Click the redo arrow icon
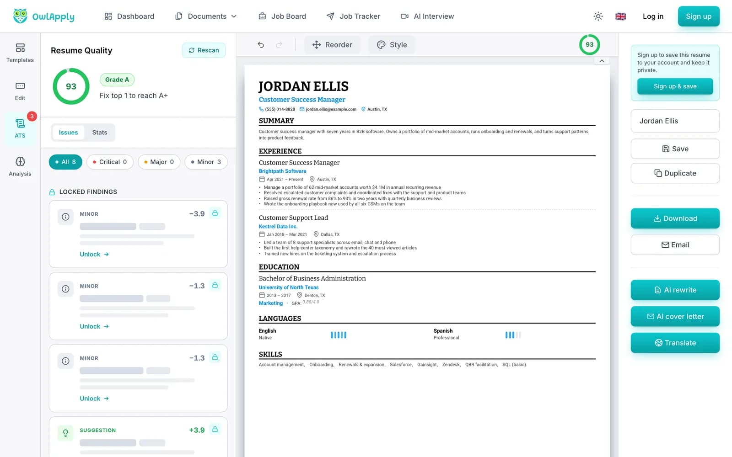This screenshot has height=457, width=732. click(279, 45)
